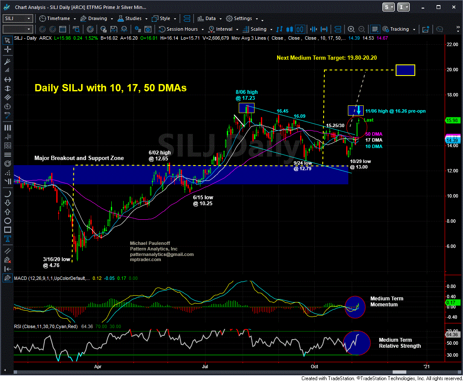Screen dimensions: 463x381
Task: Open the Timeframe menu
Action: 55,18
